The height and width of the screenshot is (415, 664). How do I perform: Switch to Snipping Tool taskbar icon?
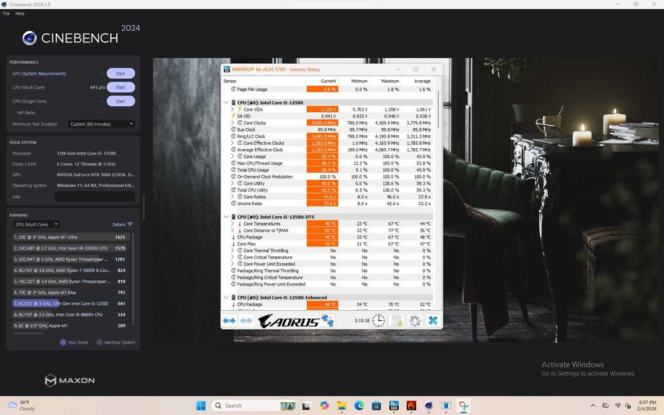tap(463, 406)
